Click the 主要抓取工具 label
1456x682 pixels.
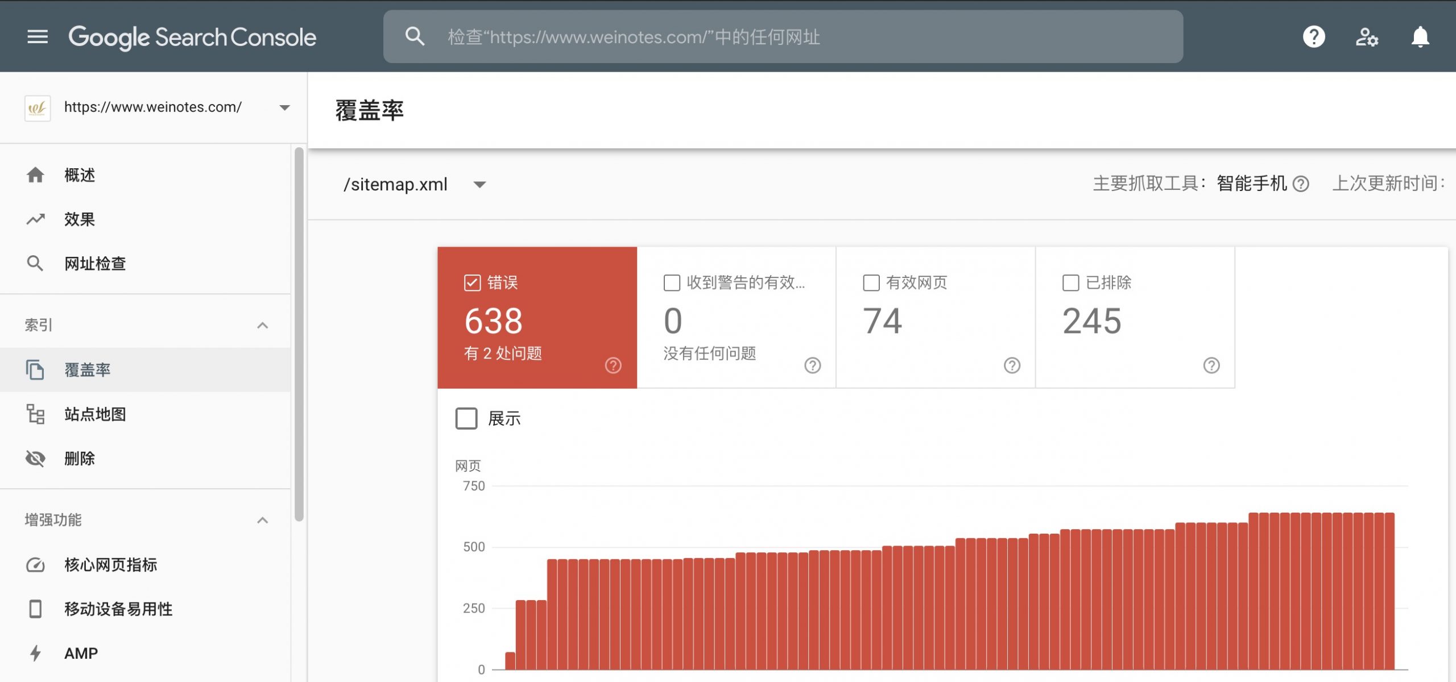[1149, 184]
